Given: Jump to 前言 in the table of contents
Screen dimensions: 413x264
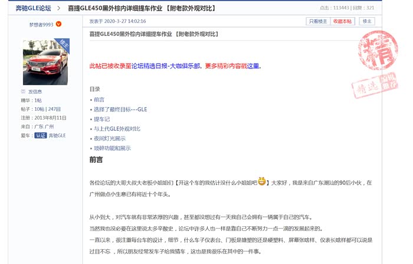Looking at the screenshot, I should click(x=99, y=100).
